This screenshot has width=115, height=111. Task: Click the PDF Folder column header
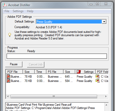(x=102, y=72)
